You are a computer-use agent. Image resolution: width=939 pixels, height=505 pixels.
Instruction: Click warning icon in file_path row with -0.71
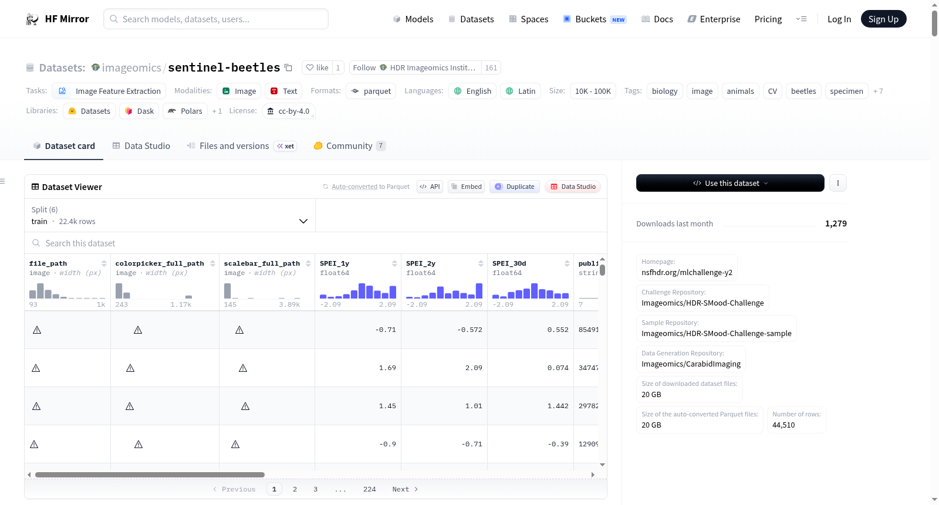pyautogui.click(x=37, y=330)
